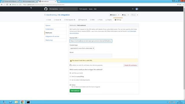Focus the Secret input field
Viewport: 185px width, 104px height.
[91, 55]
